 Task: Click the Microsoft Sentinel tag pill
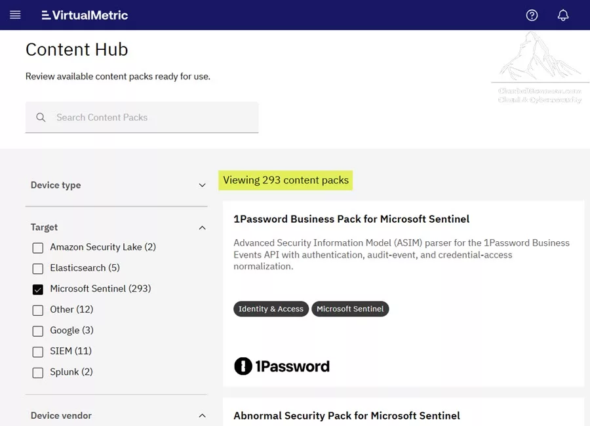coord(350,309)
